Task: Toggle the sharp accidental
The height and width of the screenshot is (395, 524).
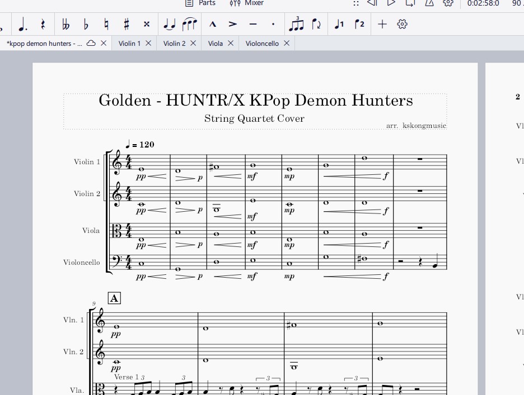Action: (127, 25)
